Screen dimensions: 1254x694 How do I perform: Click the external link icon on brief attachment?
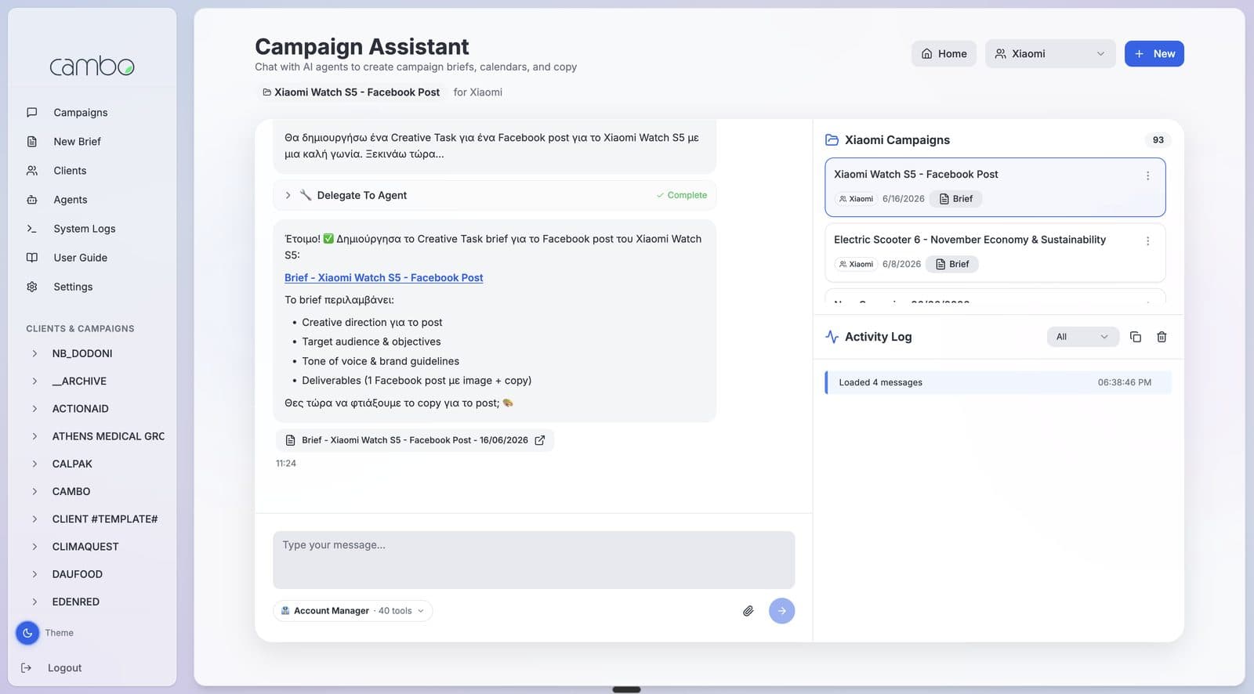(540, 440)
